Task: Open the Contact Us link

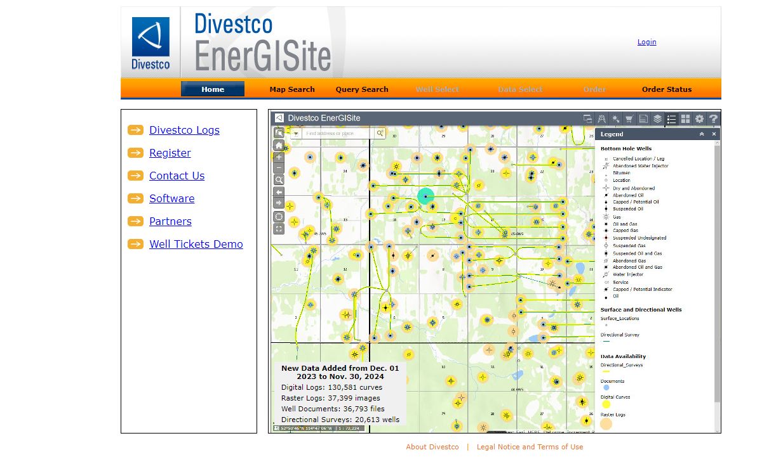Action: click(x=177, y=176)
